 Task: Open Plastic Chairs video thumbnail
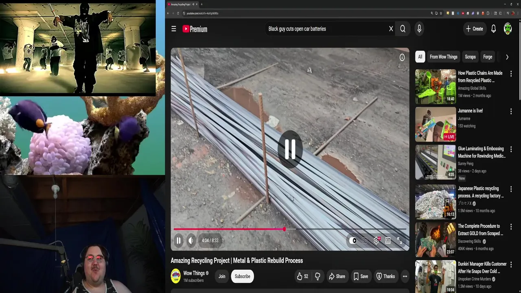(436, 86)
